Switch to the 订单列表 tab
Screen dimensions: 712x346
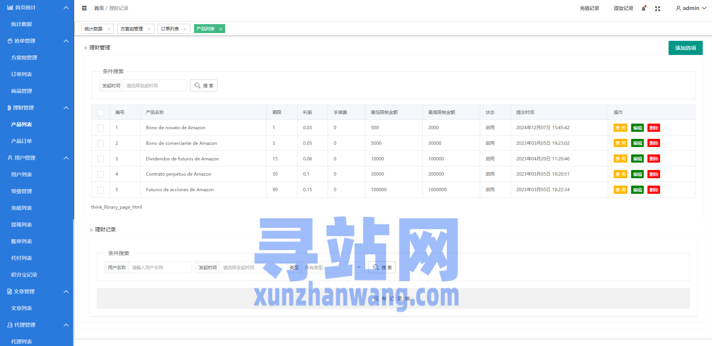pos(170,29)
